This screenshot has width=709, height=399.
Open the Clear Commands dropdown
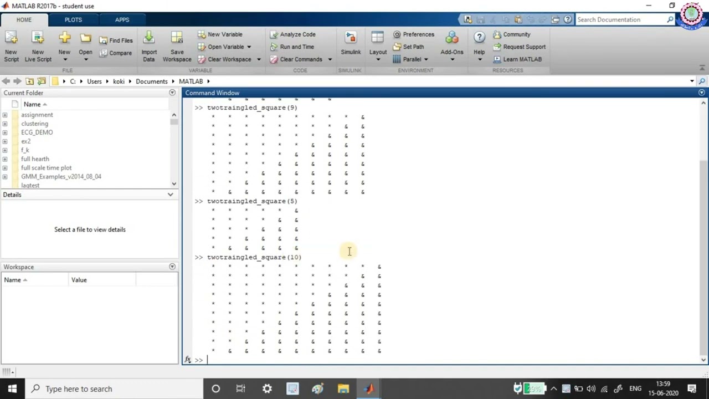pos(330,59)
